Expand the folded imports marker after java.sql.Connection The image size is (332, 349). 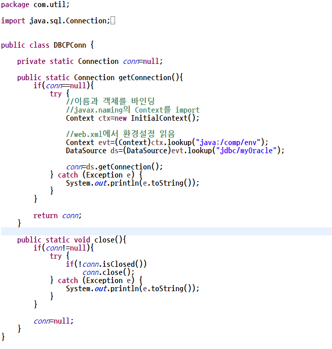(x=113, y=21)
